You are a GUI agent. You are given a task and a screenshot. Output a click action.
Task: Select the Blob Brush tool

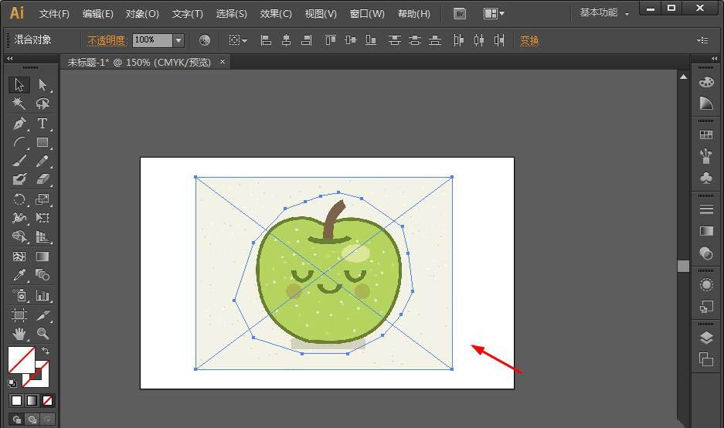pyautogui.click(x=19, y=179)
